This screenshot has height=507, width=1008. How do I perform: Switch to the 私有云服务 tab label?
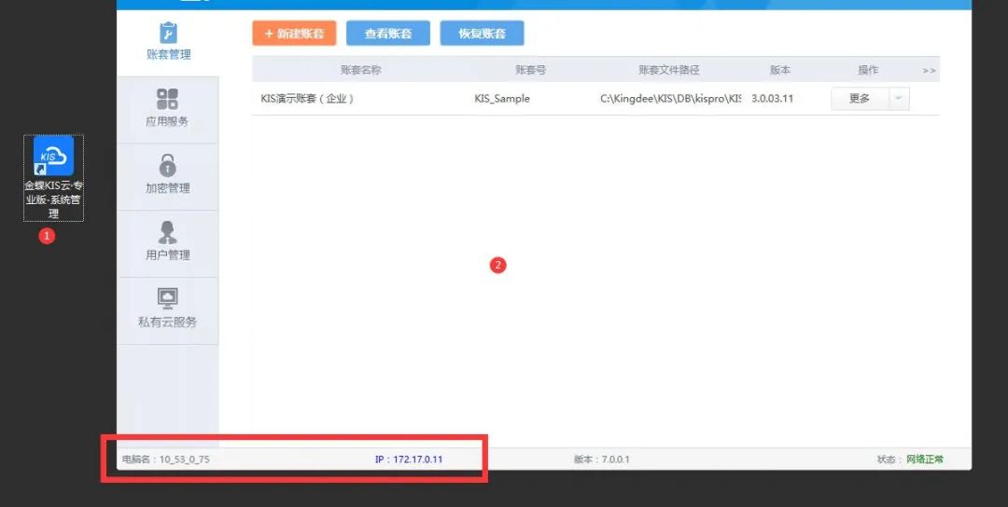pyautogui.click(x=168, y=322)
